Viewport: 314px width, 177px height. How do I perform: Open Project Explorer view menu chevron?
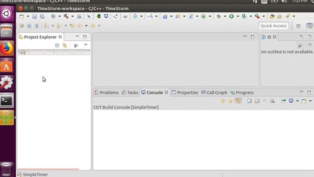85,45
